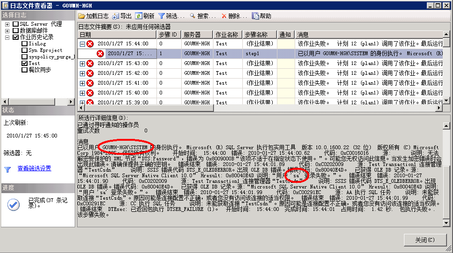This screenshot has width=453, height=253.
Task: Collapse the 作业历史记录 tree node
Action: (7, 37)
